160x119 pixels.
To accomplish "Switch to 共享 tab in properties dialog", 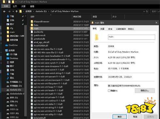I will [102, 29].
